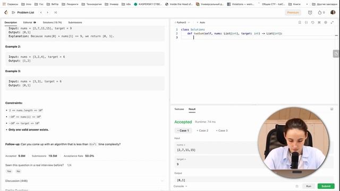
Task: Select Case 1 result
Action: [x=183, y=131]
